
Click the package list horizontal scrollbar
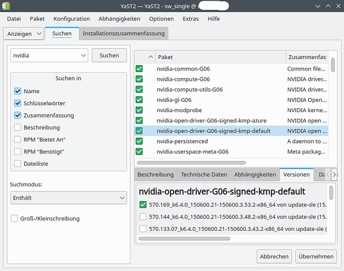(x=191, y=163)
